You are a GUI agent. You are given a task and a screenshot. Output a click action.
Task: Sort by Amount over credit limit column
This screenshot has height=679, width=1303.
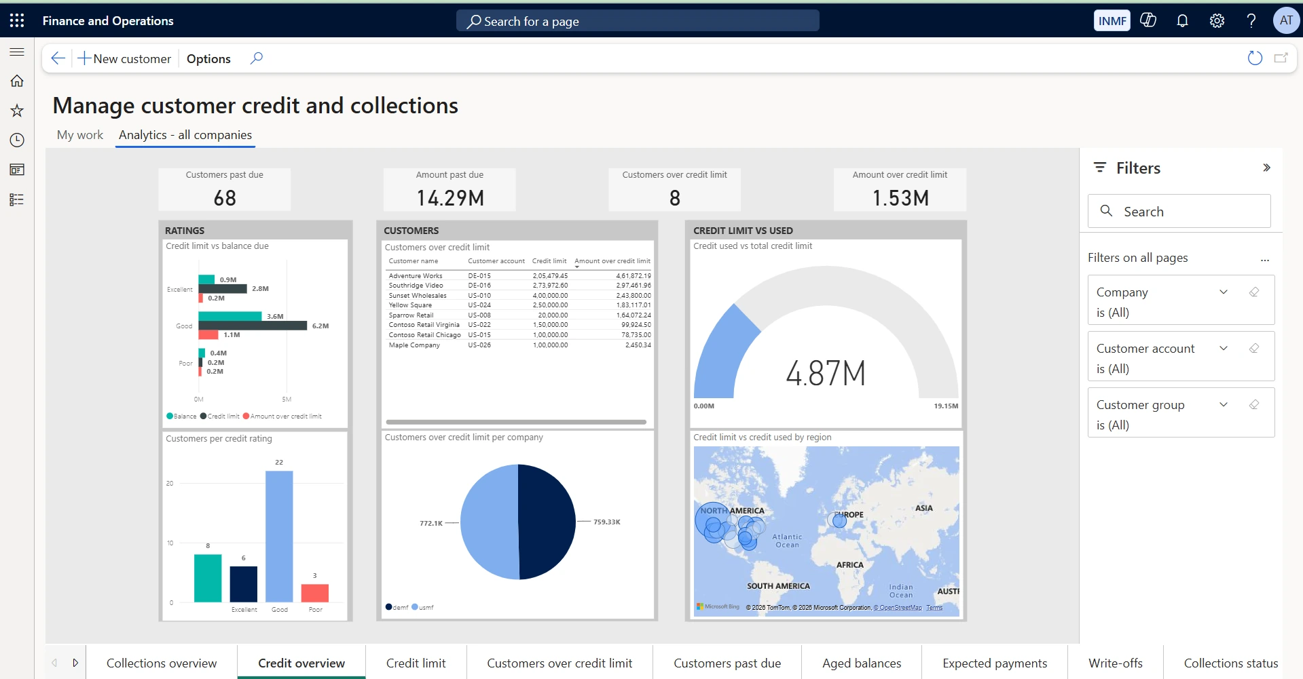[x=612, y=261]
